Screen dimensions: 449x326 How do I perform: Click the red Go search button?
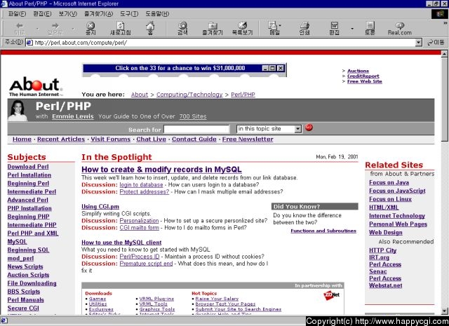click(309, 128)
